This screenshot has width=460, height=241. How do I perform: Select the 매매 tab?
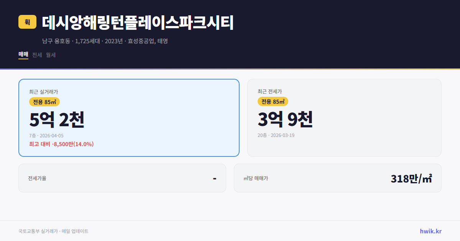[23, 55]
